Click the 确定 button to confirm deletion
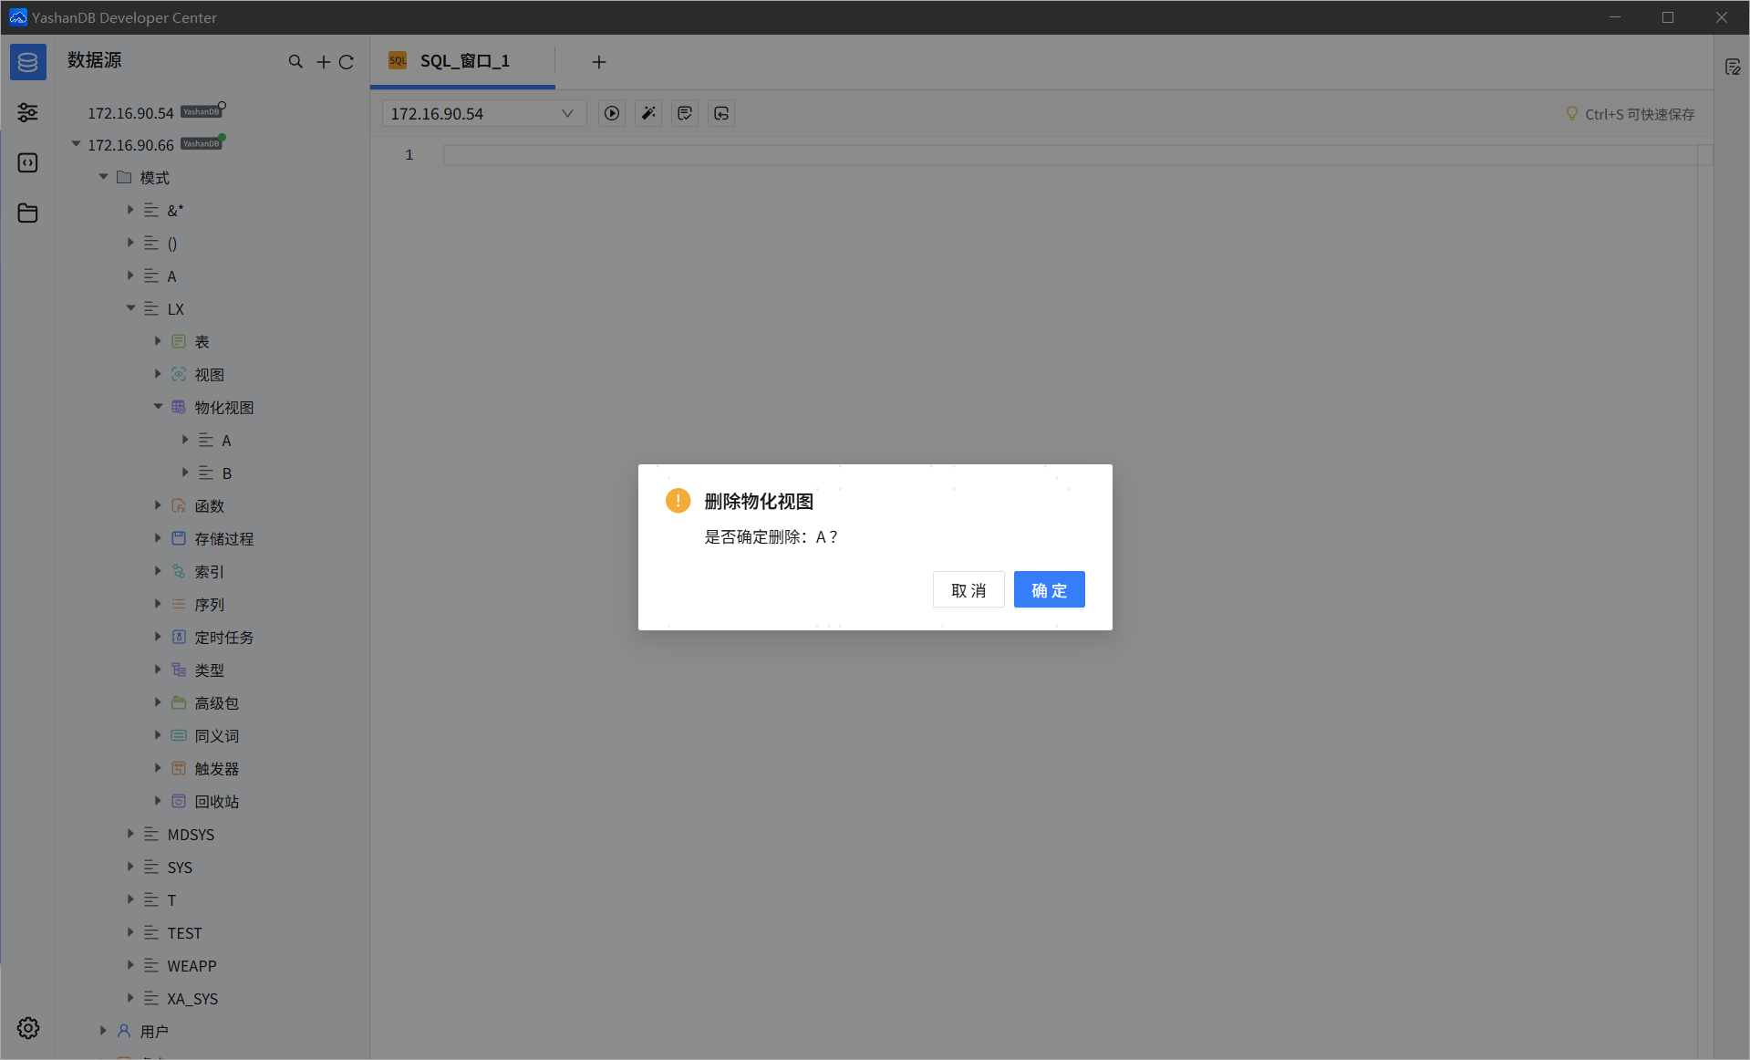 [x=1049, y=590]
